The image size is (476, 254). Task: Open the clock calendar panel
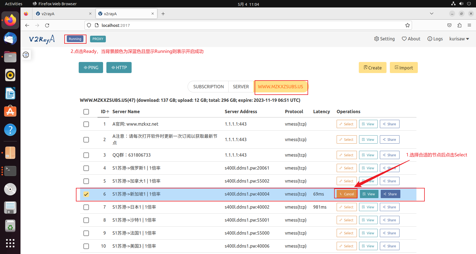[x=248, y=4]
